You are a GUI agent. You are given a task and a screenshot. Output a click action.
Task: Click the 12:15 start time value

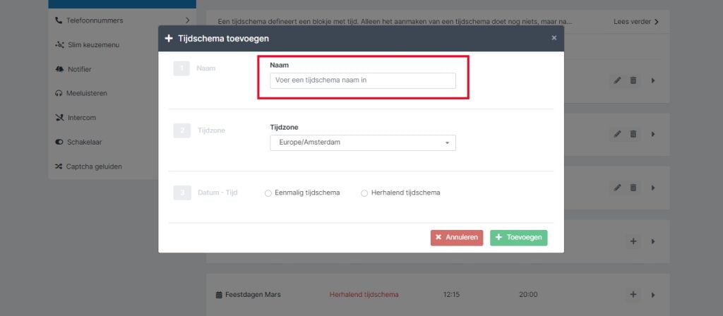(451, 295)
